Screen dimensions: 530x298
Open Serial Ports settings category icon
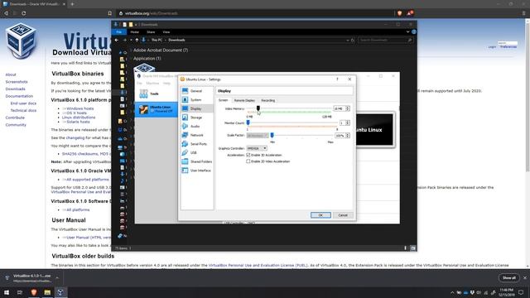tap(185, 143)
